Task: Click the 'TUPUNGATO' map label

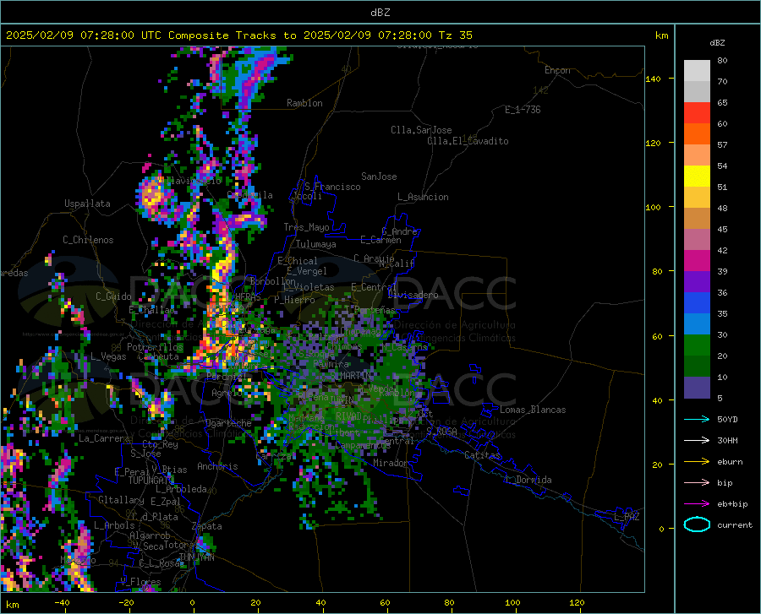Action: click(151, 481)
